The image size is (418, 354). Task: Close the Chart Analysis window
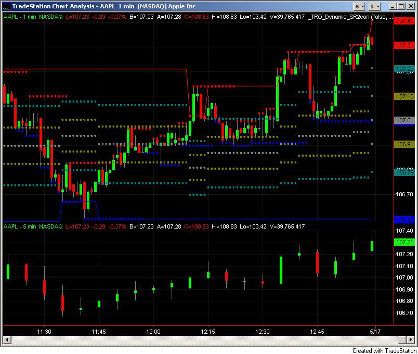410,6
